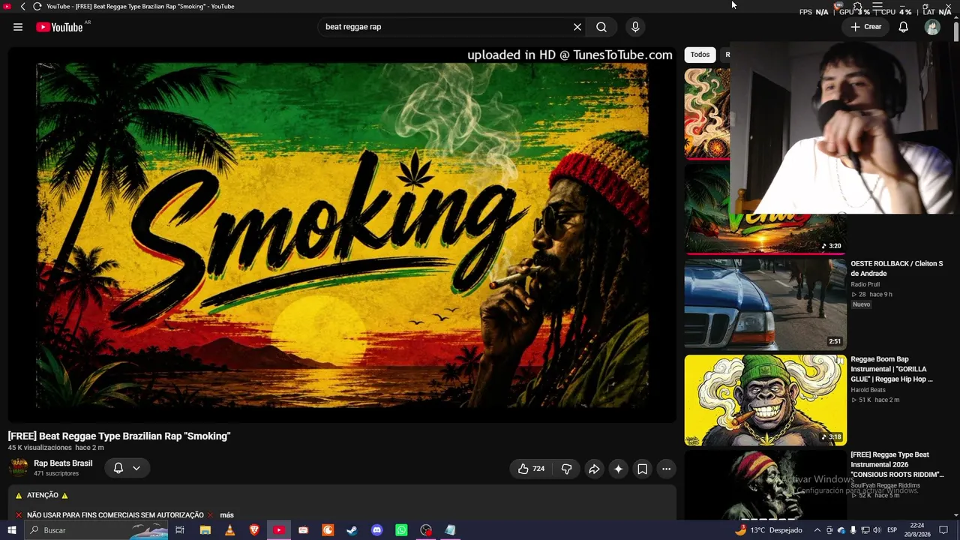Launch VLC media player from taskbar

(229, 530)
